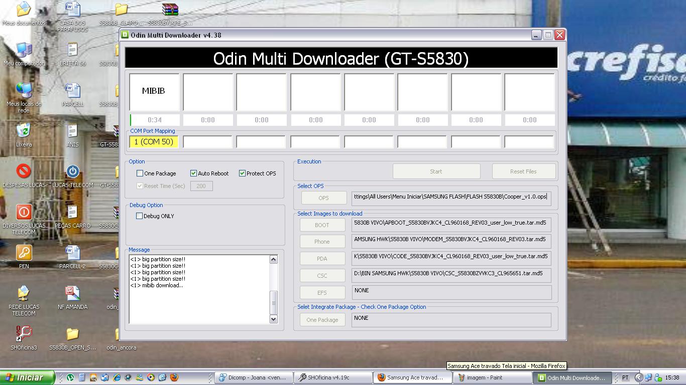
Task: Open LUCAS TELECOM power icon shortcut
Action: [x=73, y=175]
